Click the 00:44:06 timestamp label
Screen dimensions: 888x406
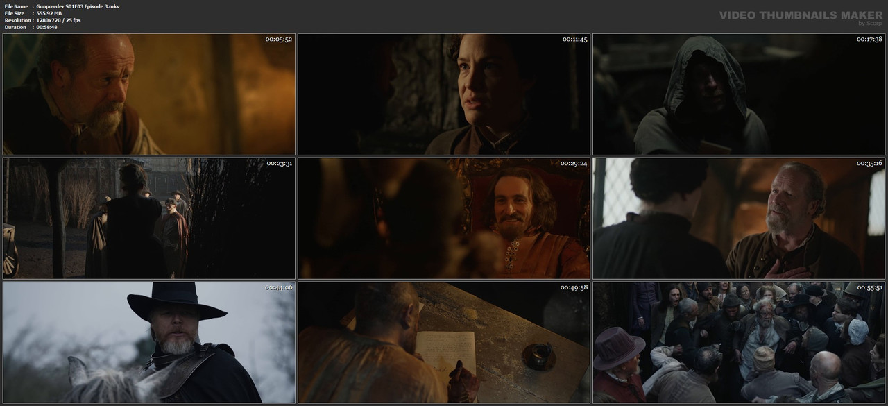pyautogui.click(x=279, y=287)
